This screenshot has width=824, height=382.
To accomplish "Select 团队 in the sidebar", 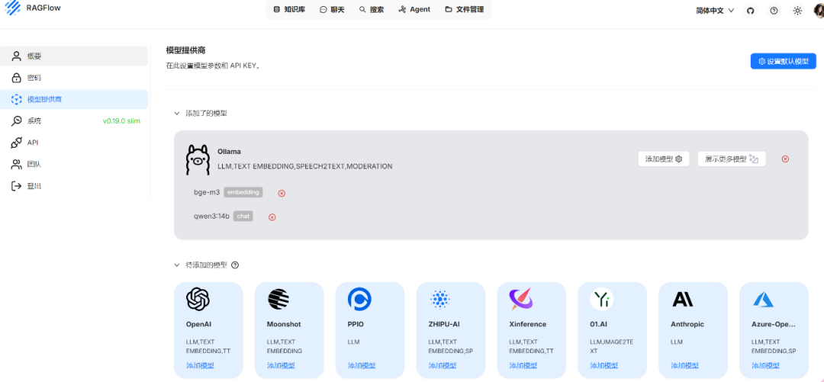I will [x=73, y=165].
